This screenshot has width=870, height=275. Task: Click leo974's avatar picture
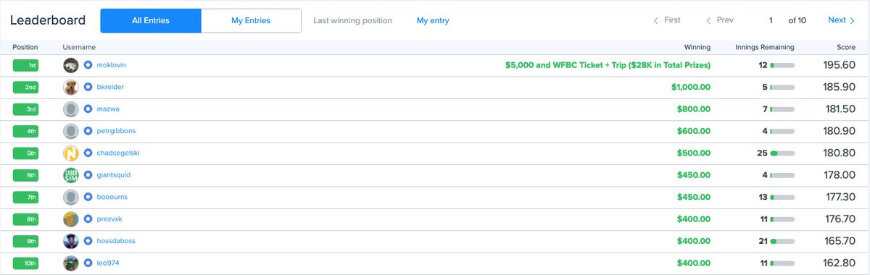(x=70, y=263)
